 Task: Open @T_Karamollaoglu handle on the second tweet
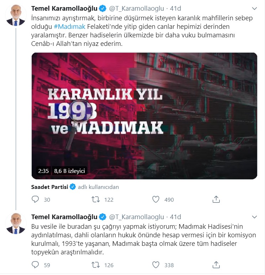[x=136, y=217]
